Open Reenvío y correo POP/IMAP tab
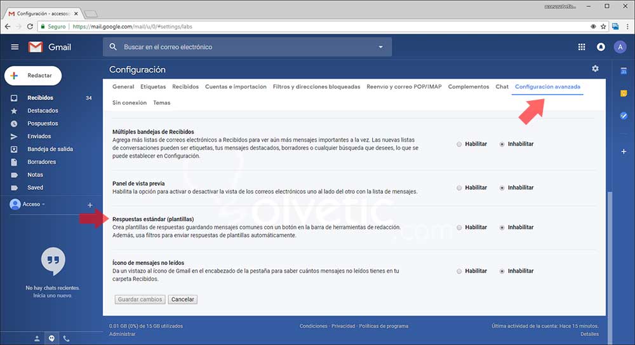 [404, 87]
